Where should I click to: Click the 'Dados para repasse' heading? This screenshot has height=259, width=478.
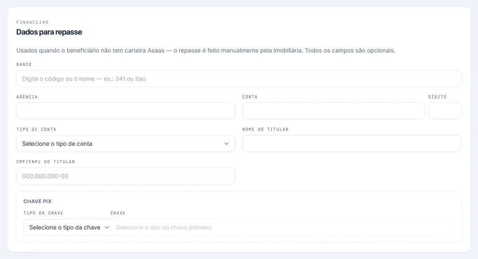[x=49, y=32]
